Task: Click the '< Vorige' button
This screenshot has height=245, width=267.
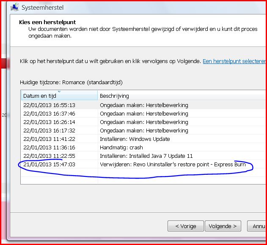Action: coord(186,226)
